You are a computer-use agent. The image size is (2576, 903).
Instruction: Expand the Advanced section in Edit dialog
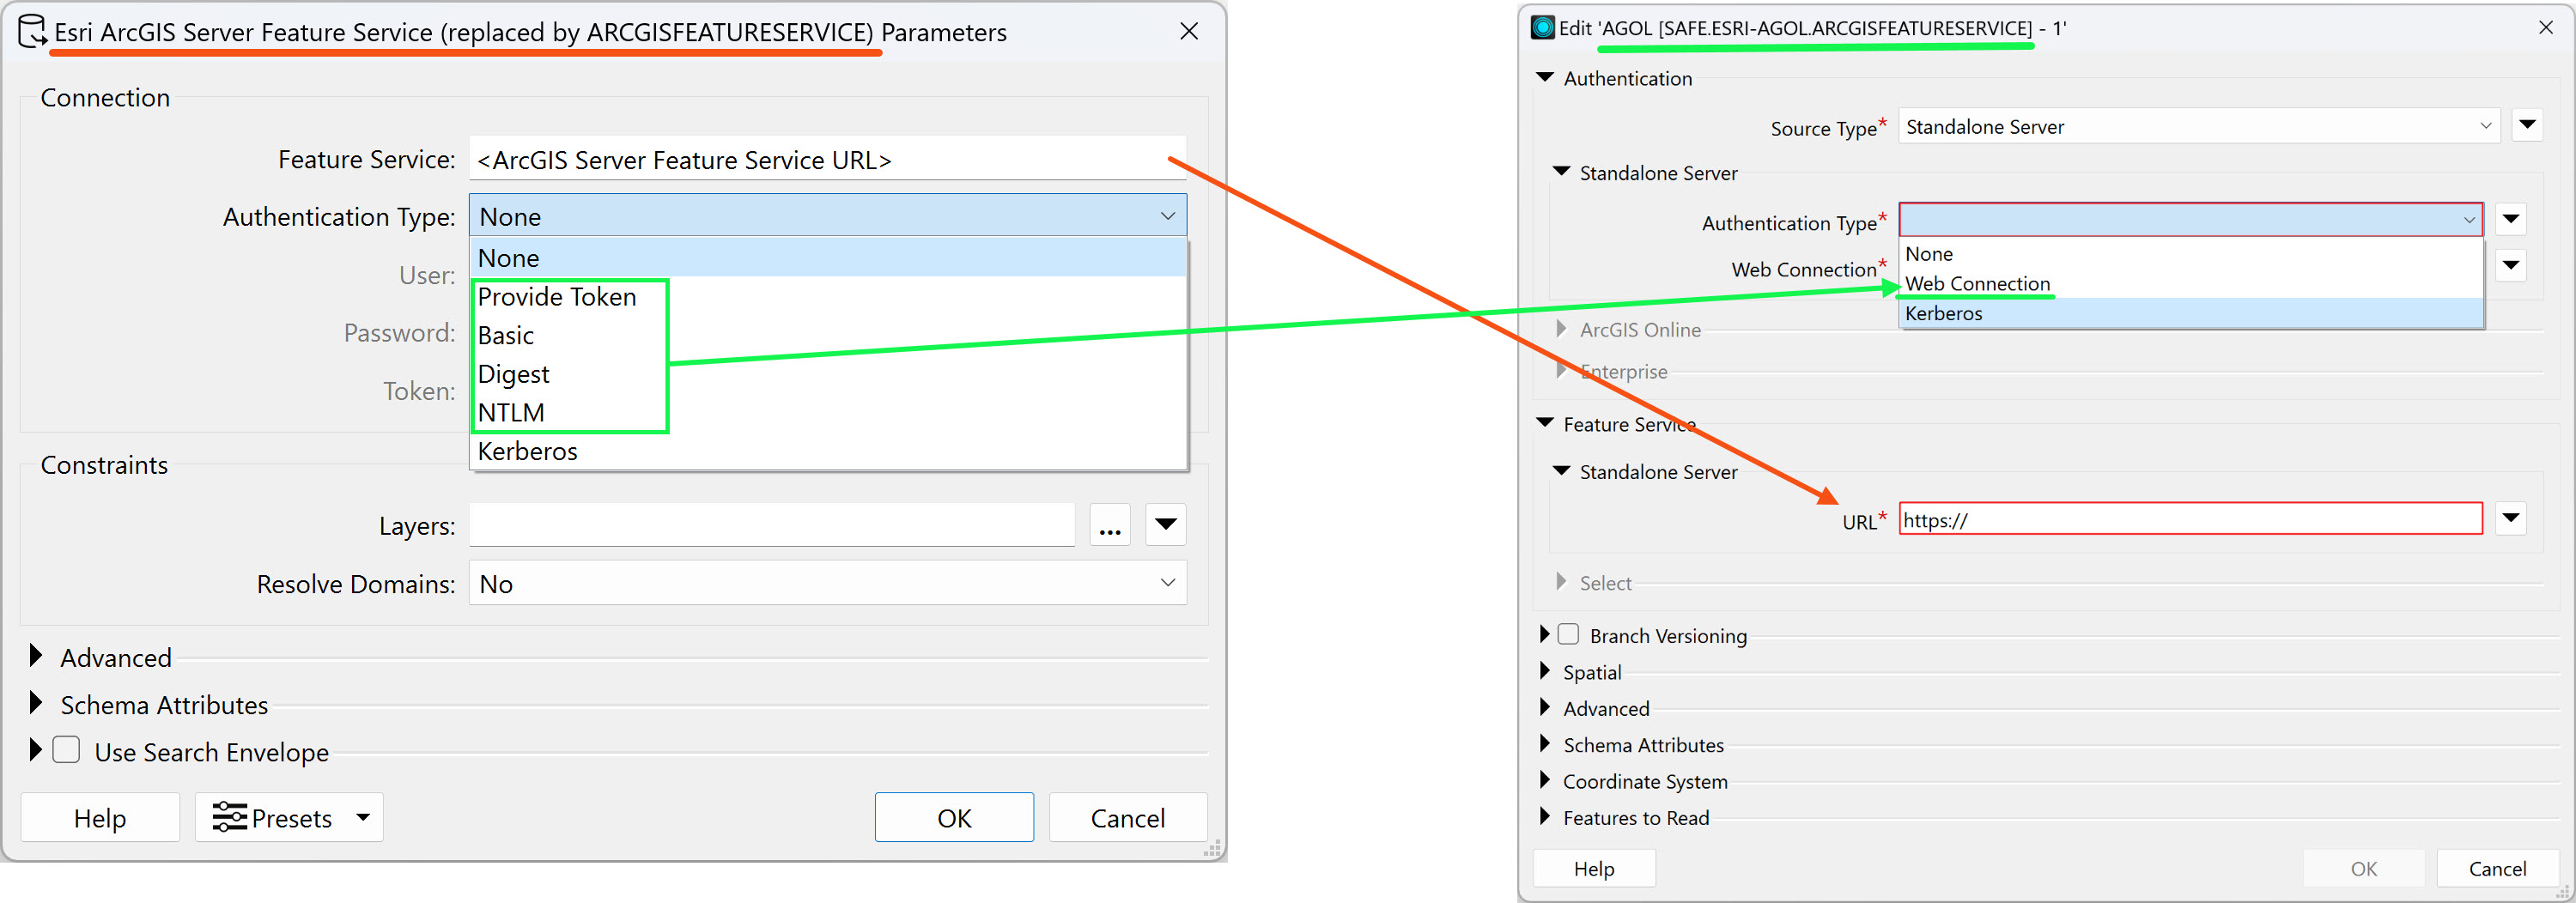[1544, 707]
